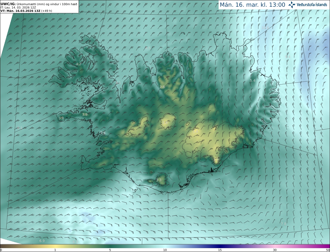Click the 5.4 value in east Iceland
This screenshot has height=252, width=330.
tap(253, 81)
